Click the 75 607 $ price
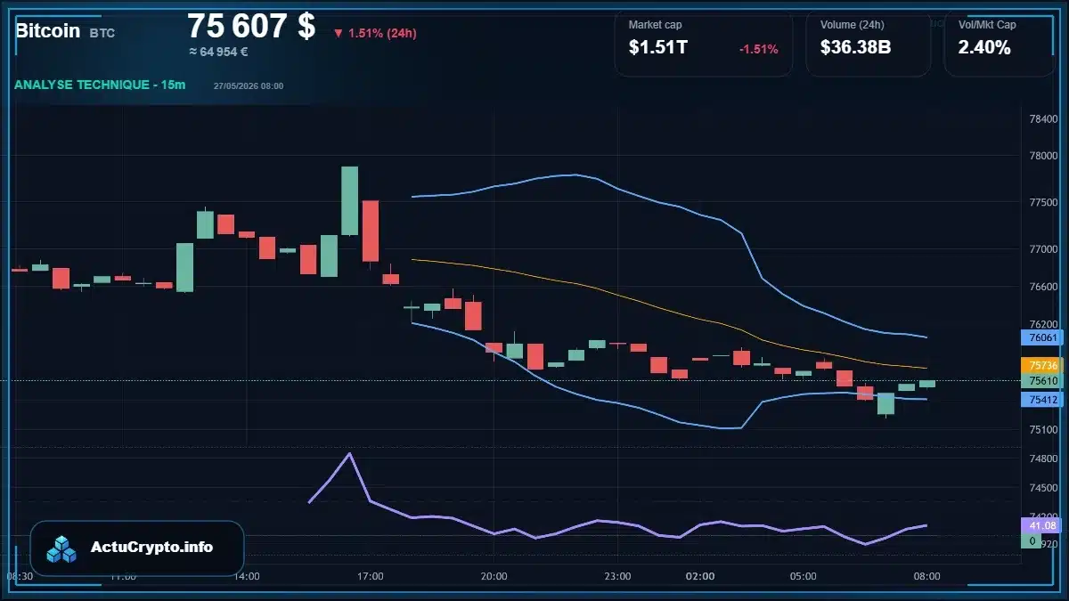Screen dimensions: 1069x601 [x=251, y=27]
